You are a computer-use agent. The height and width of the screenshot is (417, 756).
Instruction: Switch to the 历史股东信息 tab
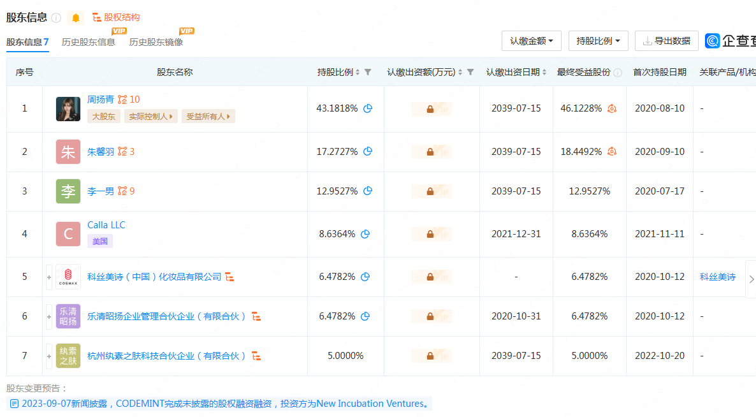pyautogui.click(x=89, y=42)
